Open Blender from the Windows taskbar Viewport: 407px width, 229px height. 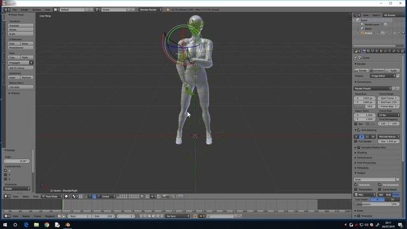coord(67,225)
